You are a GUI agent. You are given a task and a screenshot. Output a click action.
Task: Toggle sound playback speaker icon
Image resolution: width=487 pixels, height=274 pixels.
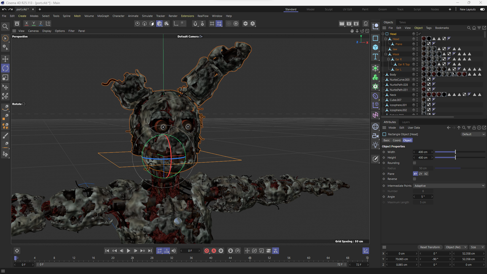pyautogui.click(x=174, y=251)
